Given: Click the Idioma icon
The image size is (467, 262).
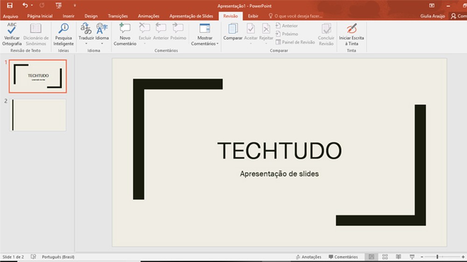Looking at the screenshot, I should 102,28.
